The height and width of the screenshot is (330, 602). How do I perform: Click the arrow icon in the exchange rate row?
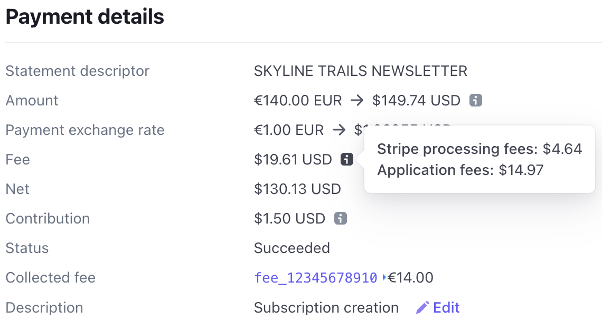(x=338, y=130)
